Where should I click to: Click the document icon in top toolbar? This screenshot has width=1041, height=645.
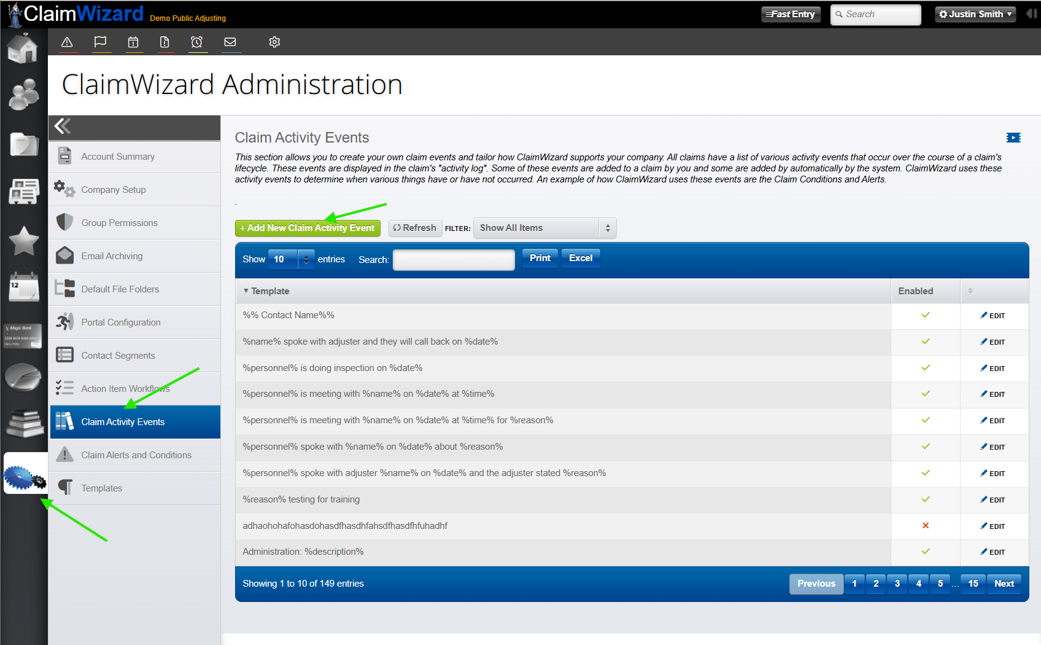tap(164, 42)
